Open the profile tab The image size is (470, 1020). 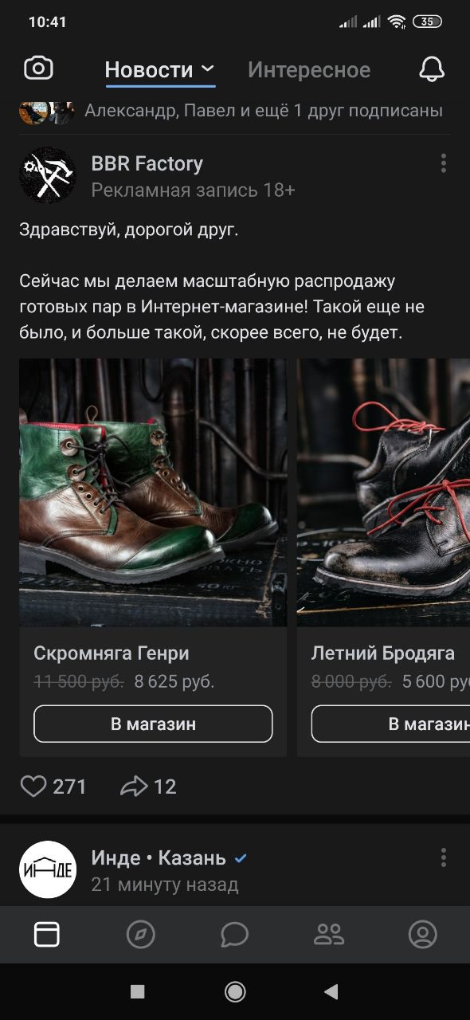click(x=423, y=934)
